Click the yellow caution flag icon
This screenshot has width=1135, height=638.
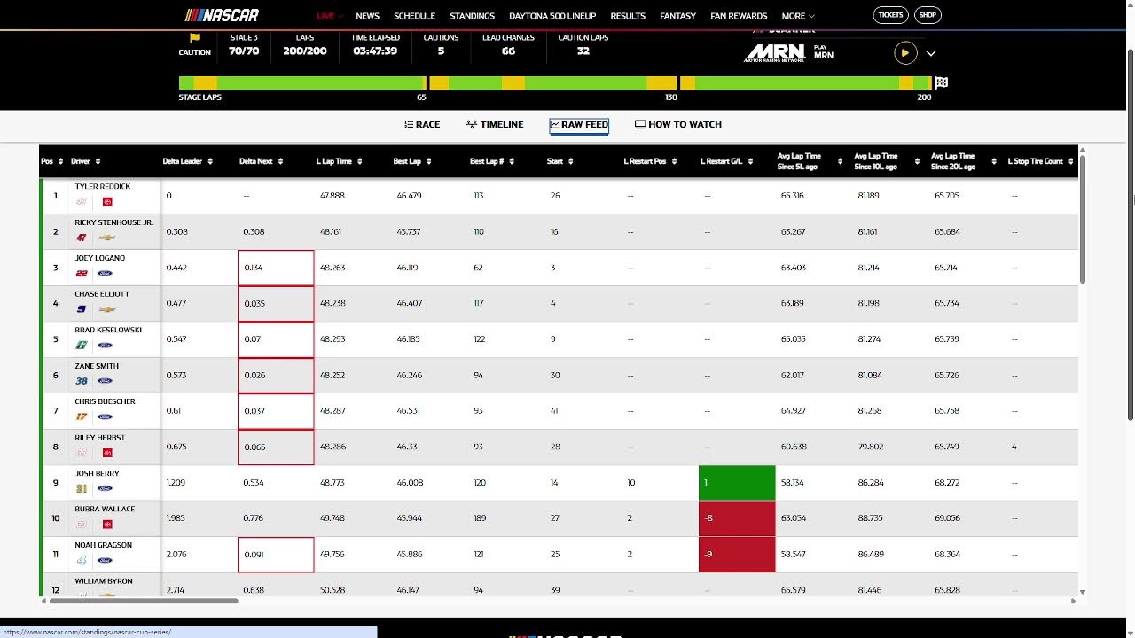(x=194, y=39)
